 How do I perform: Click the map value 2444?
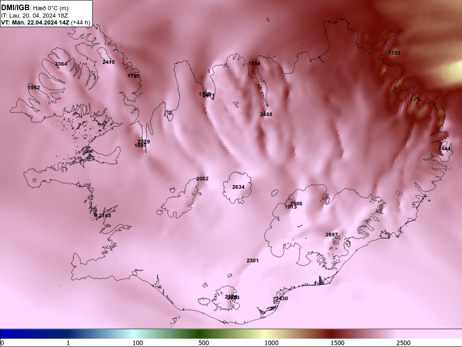(x=444, y=149)
